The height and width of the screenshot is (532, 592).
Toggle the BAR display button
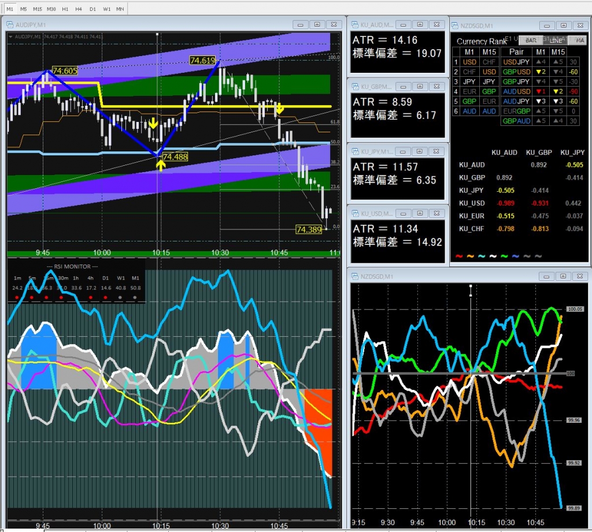[531, 40]
